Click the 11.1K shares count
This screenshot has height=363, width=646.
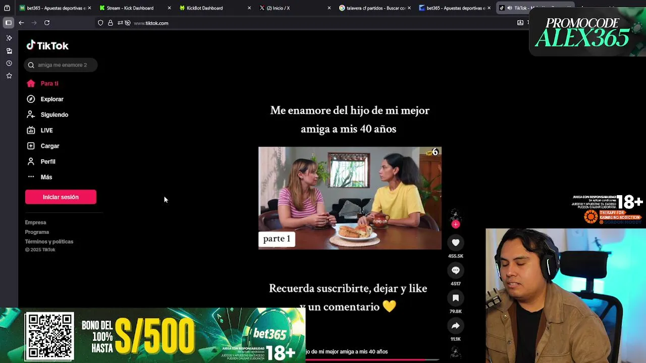455,339
